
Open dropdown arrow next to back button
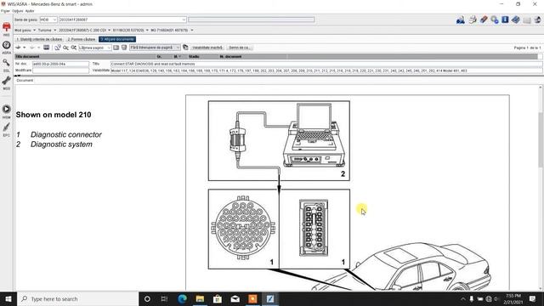[x=25, y=48]
